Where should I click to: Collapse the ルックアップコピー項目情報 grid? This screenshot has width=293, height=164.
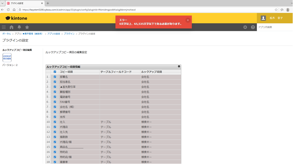179,66
